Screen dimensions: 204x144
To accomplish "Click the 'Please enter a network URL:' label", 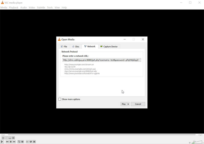I will pyautogui.click(x=75, y=56).
